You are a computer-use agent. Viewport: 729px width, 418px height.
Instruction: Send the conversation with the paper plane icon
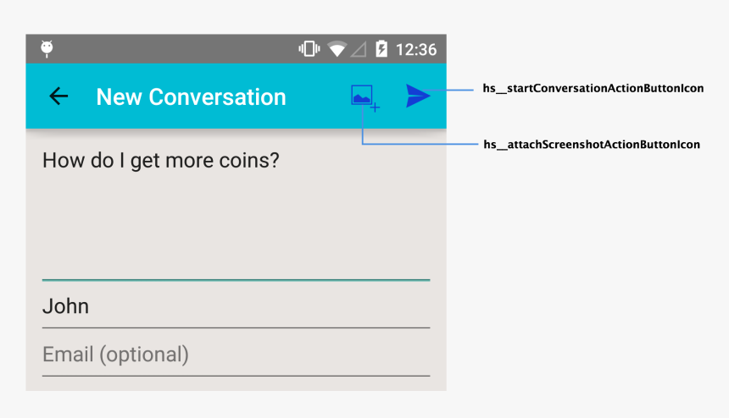[418, 96]
